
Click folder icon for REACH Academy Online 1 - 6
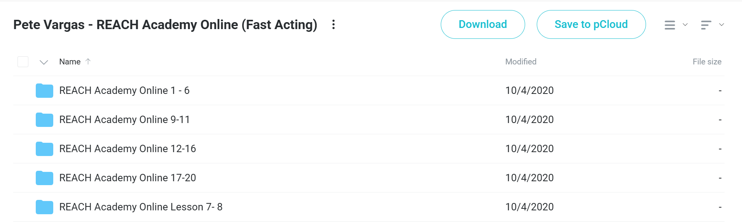(44, 90)
